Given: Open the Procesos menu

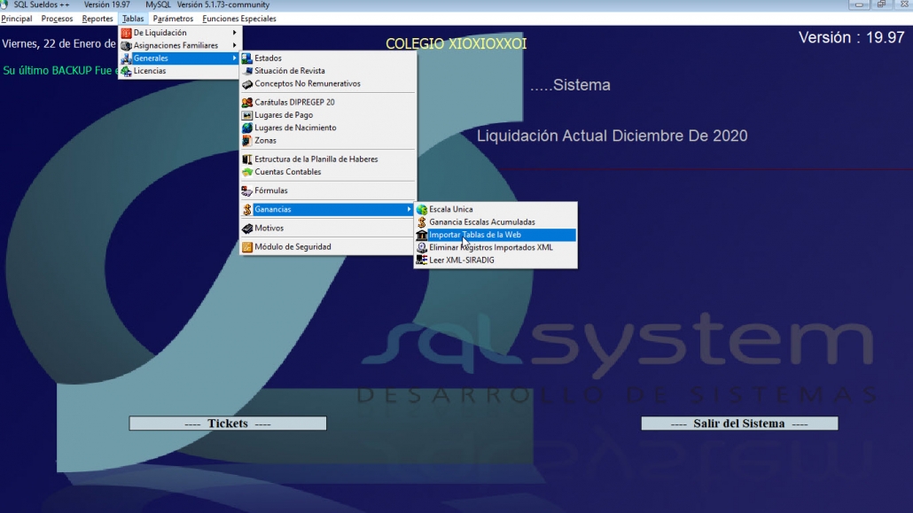Looking at the screenshot, I should [57, 19].
